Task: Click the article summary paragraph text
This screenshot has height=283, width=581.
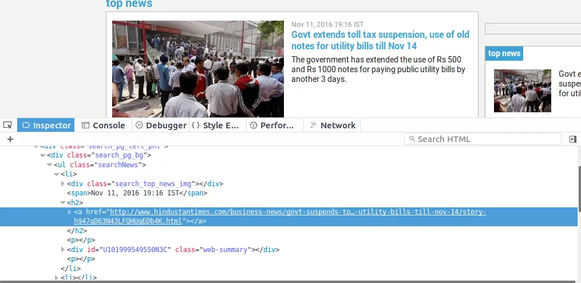Action: click(x=378, y=69)
